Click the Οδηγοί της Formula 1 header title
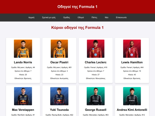155x116 pixels. click(x=77, y=7)
